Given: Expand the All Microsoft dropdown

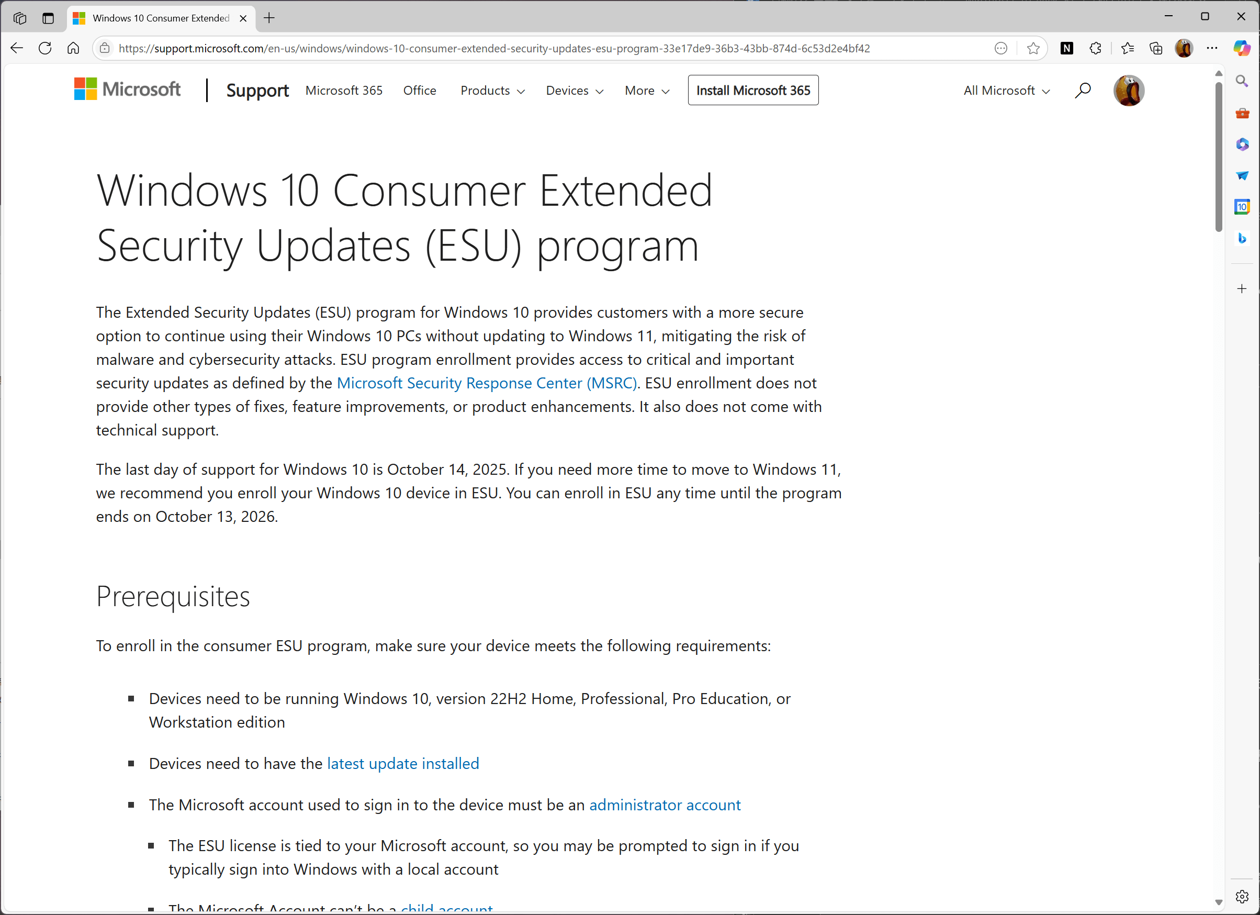Looking at the screenshot, I should pos(1006,91).
